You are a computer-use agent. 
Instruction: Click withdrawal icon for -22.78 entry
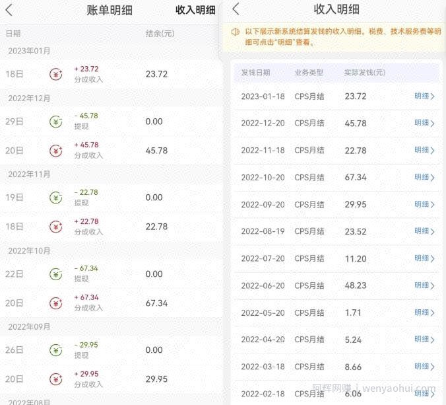pos(56,198)
